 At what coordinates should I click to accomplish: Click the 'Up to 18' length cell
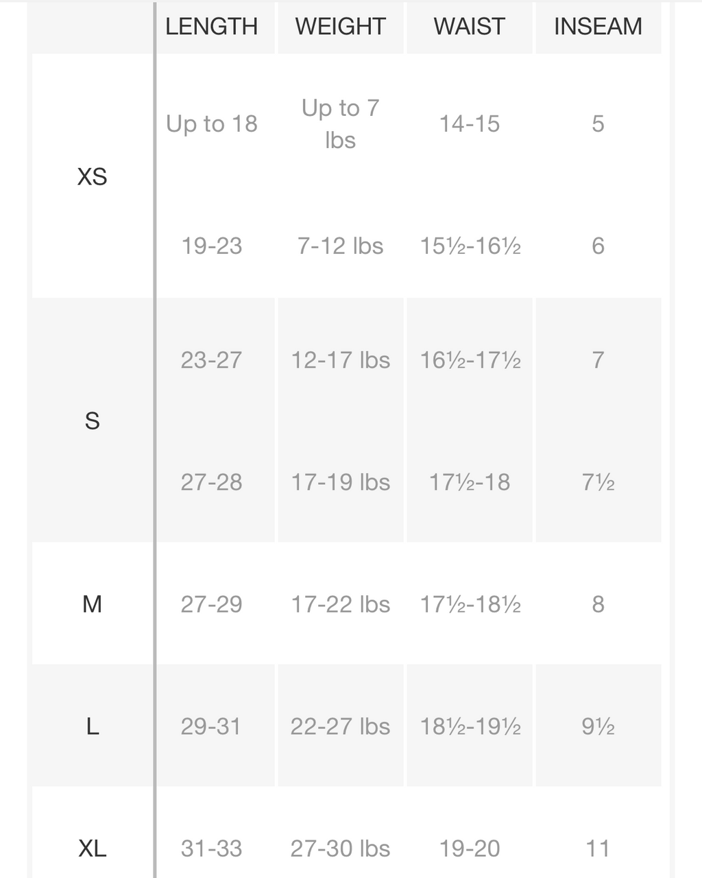[211, 123]
